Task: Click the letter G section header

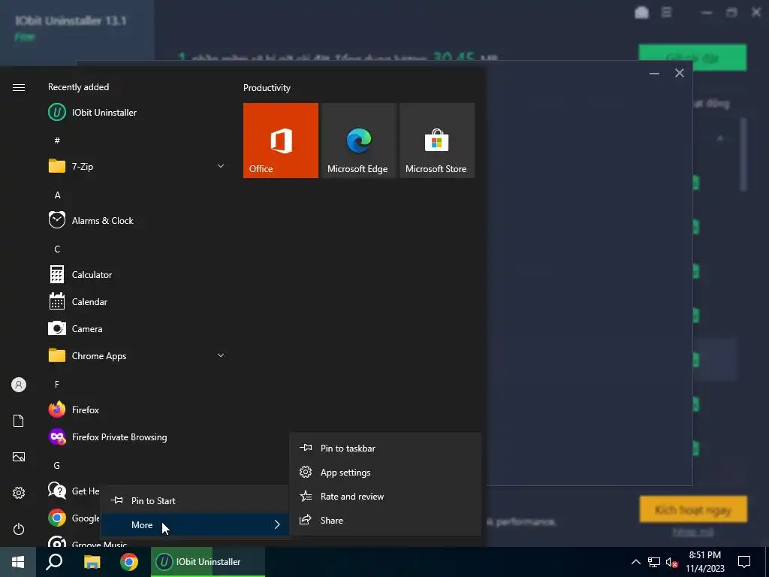Action: tap(57, 465)
